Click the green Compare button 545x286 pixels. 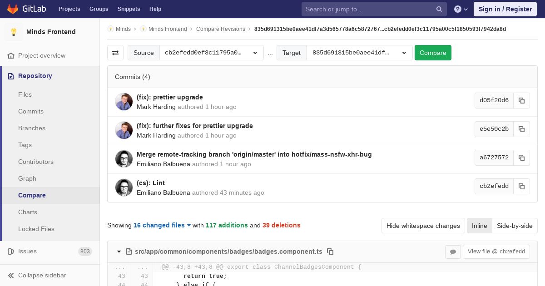pos(433,53)
